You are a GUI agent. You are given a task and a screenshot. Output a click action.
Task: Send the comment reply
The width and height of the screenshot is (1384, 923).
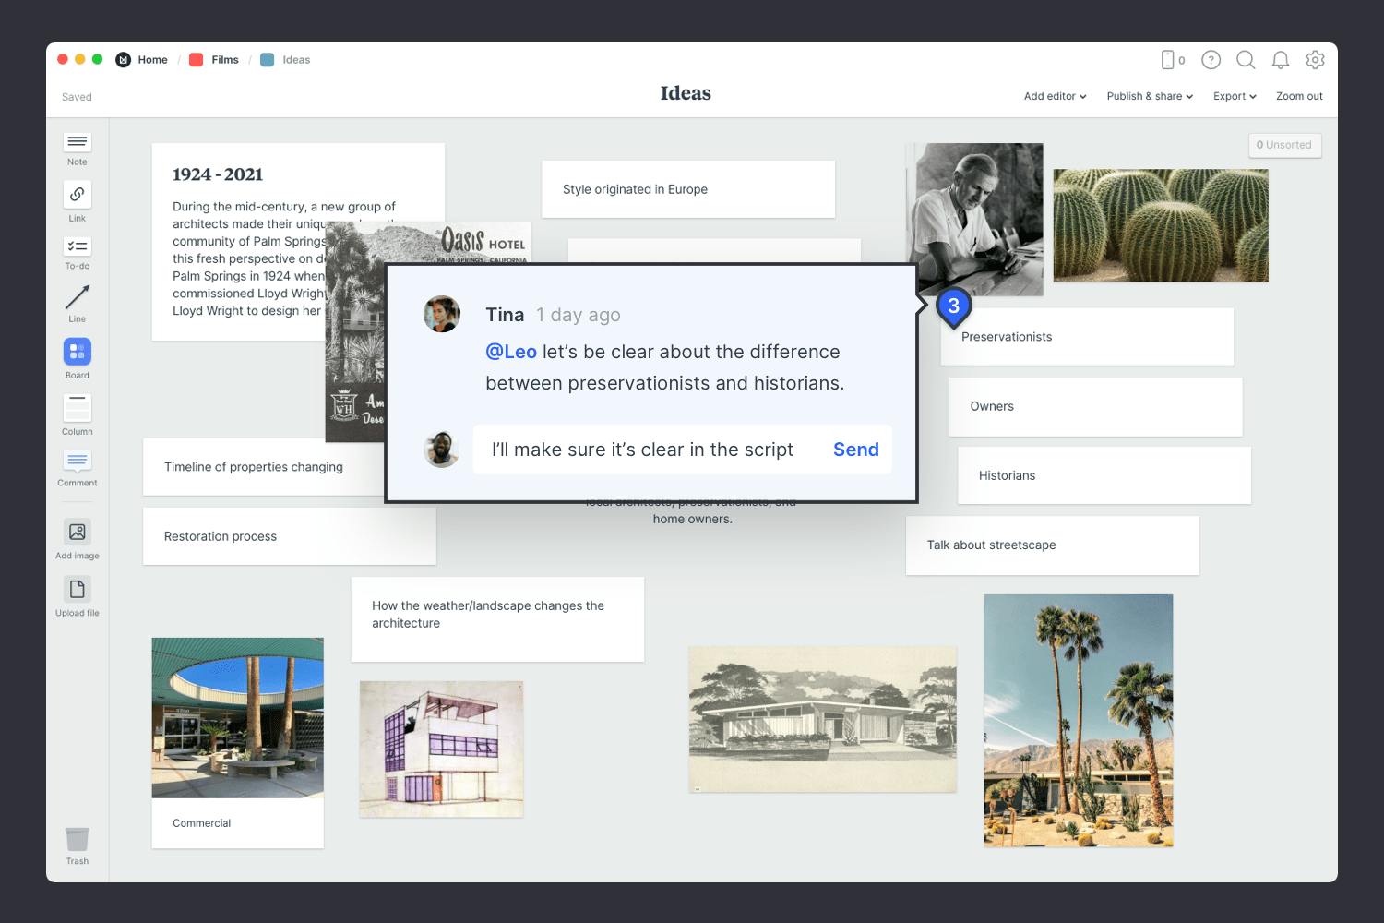[x=855, y=450]
